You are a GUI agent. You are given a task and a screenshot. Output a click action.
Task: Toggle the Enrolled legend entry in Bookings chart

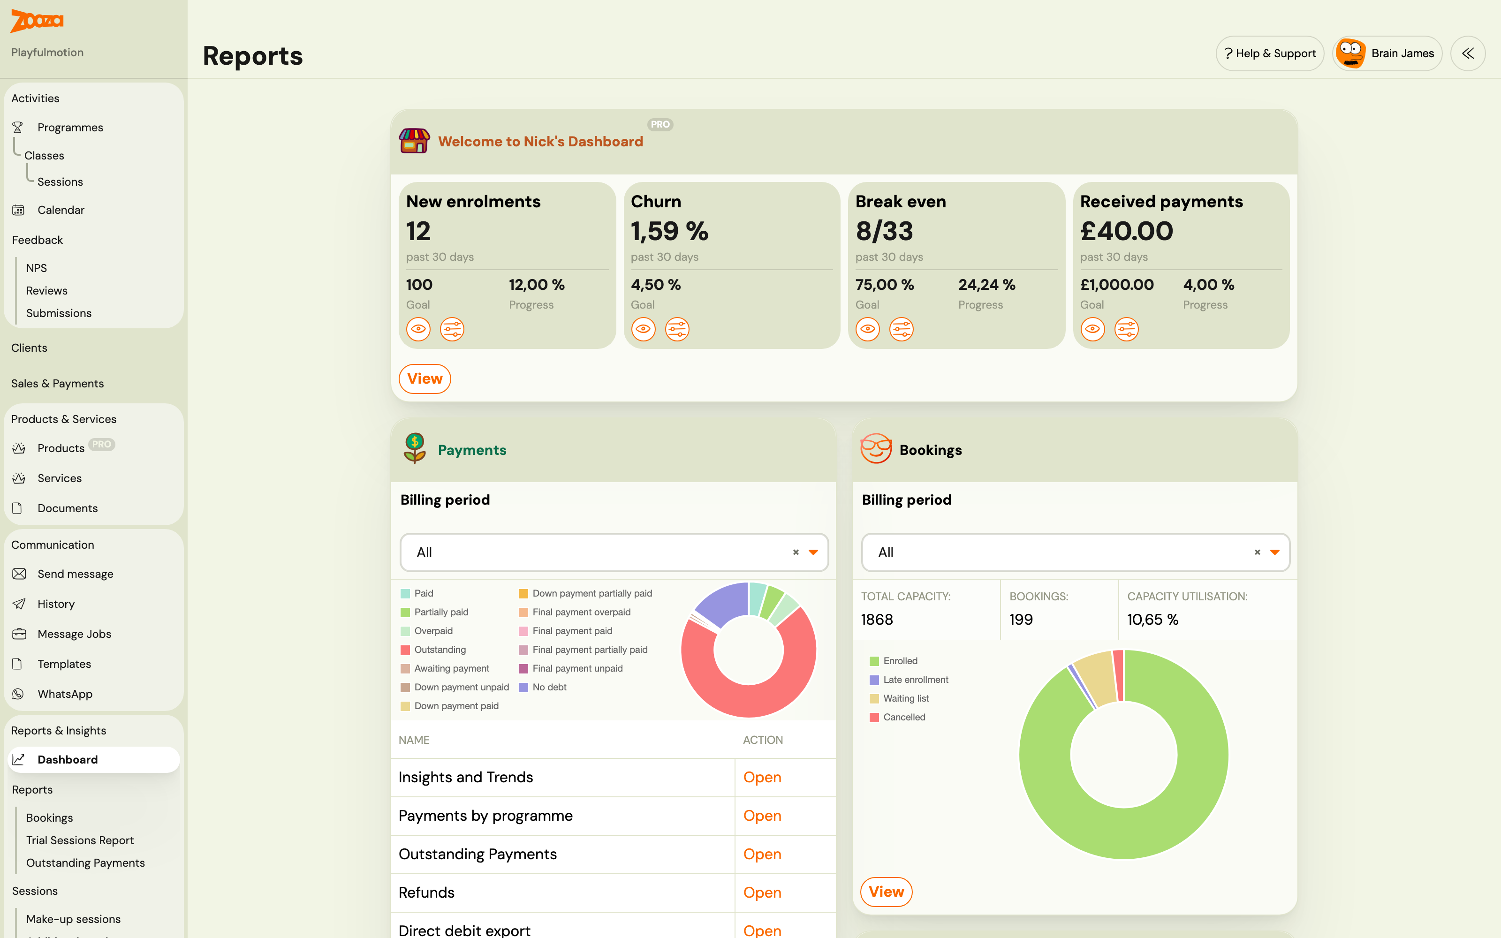pyautogui.click(x=893, y=661)
